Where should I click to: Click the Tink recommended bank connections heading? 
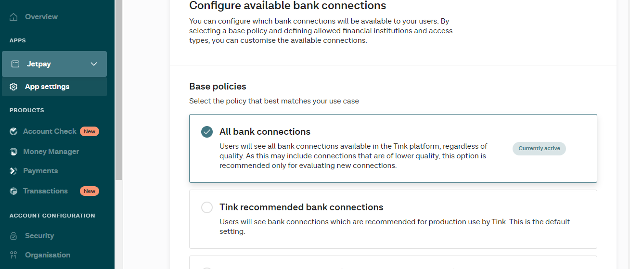(x=301, y=207)
